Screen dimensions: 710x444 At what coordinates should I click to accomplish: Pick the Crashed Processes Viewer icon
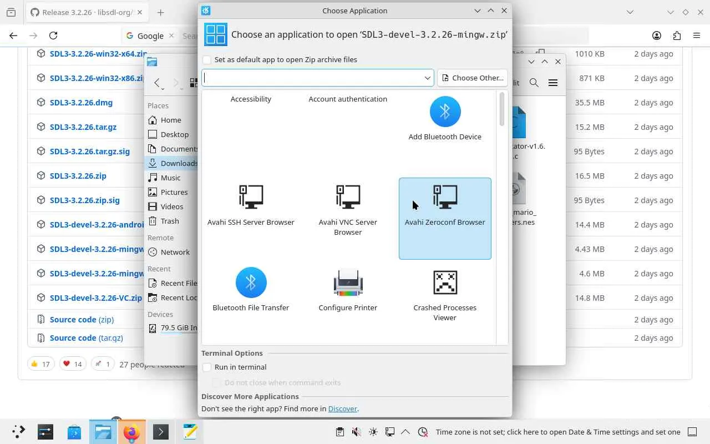445,282
